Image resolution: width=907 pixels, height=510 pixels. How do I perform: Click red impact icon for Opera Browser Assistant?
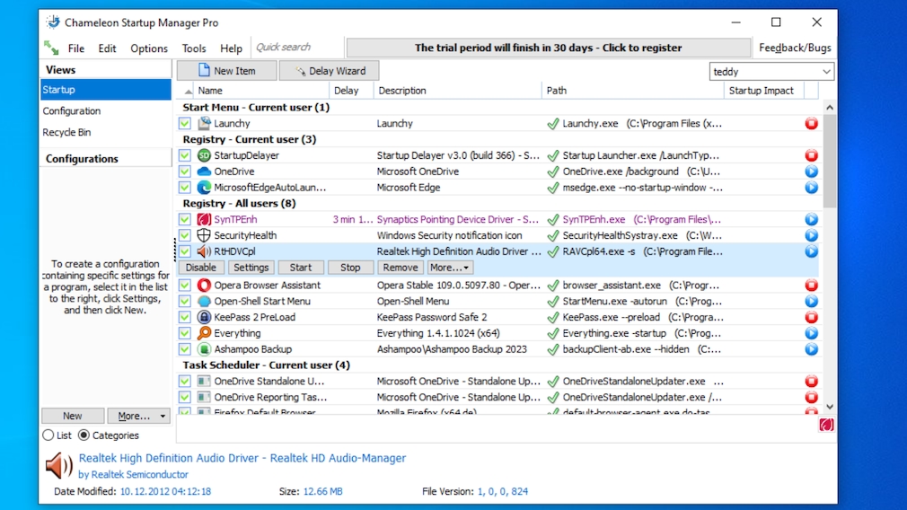[x=812, y=285]
